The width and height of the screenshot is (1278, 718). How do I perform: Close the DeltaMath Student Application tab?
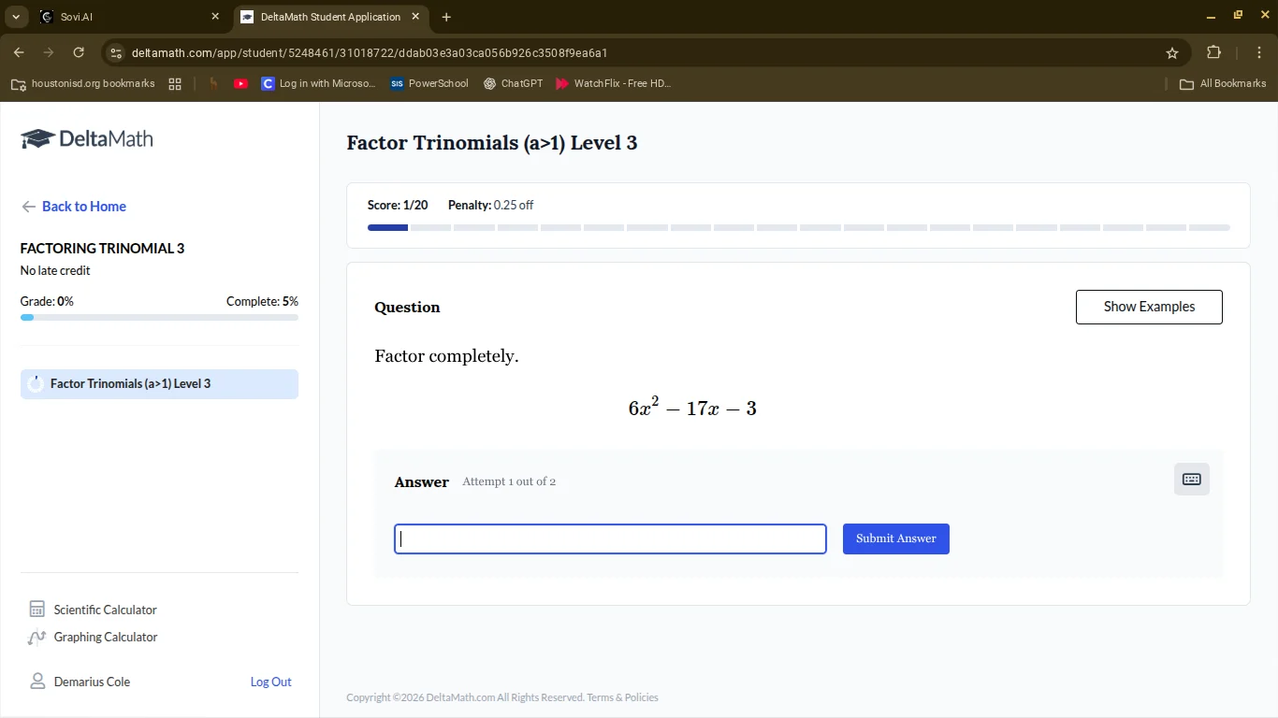point(415,17)
